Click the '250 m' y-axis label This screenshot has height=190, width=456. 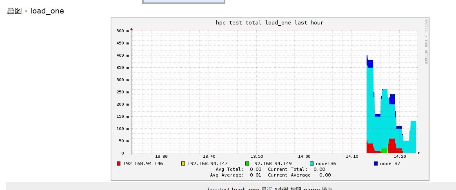tap(122, 92)
